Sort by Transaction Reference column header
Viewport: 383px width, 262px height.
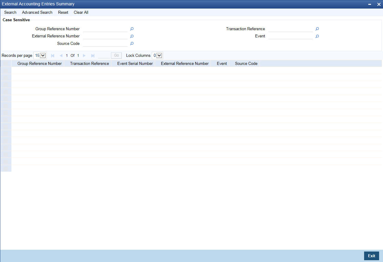point(89,63)
